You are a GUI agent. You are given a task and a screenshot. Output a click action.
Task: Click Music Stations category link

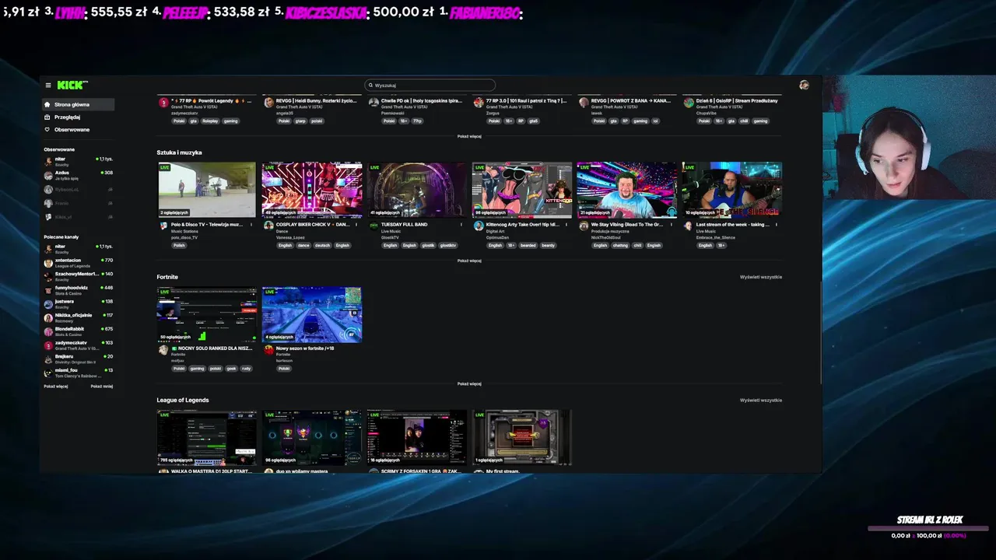pos(184,231)
